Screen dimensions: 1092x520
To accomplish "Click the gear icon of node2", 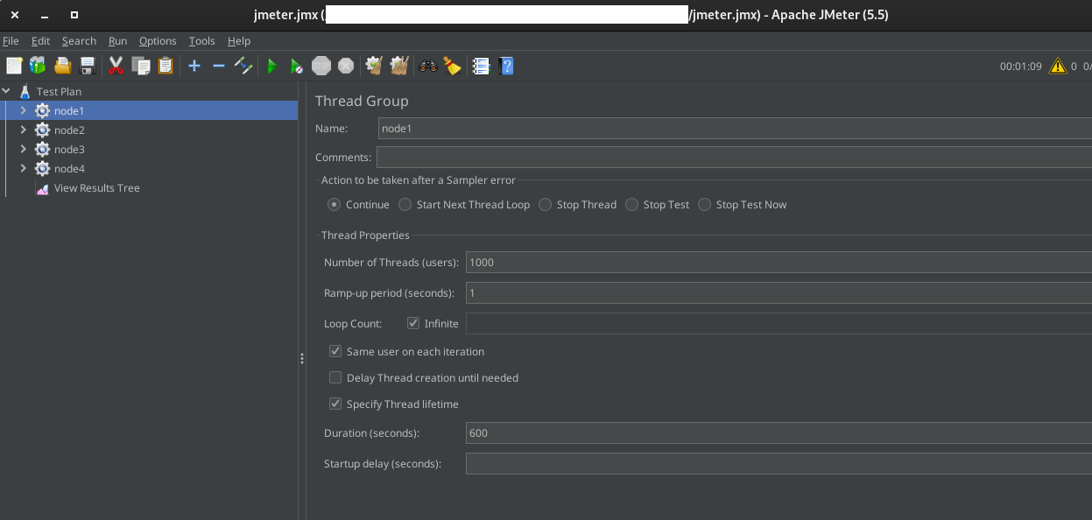I will point(42,130).
